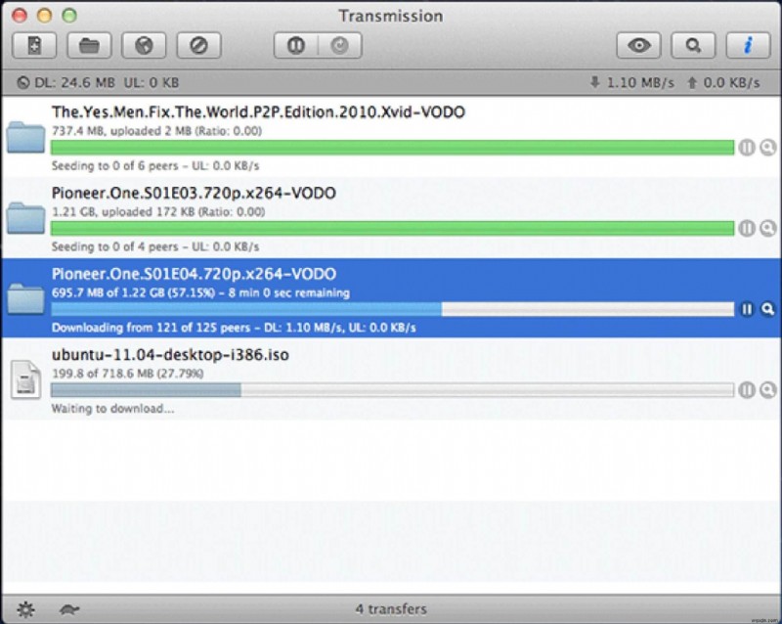
Task: Minimize the Transmission window
Action: (x=44, y=16)
